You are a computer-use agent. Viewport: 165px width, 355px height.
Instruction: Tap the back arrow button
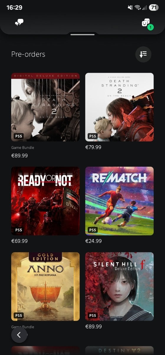click(19, 335)
